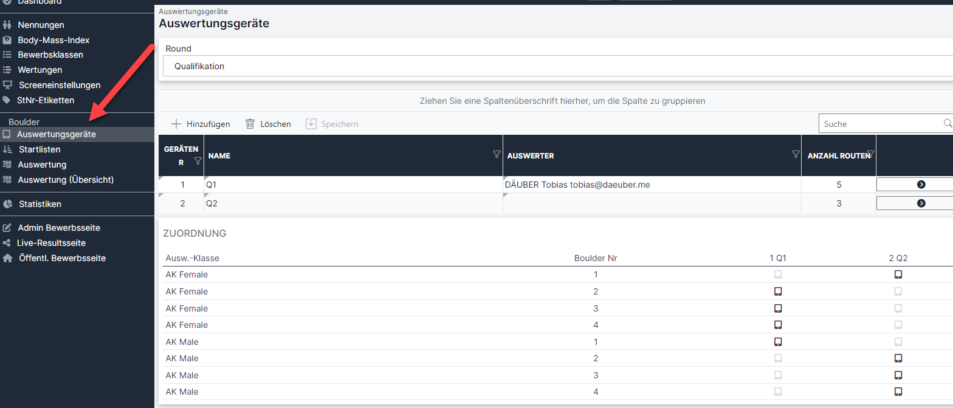Click the StNr-Etiketten tag icon
The width and height of the screenshot is (953, 408).
coord(7,100)
